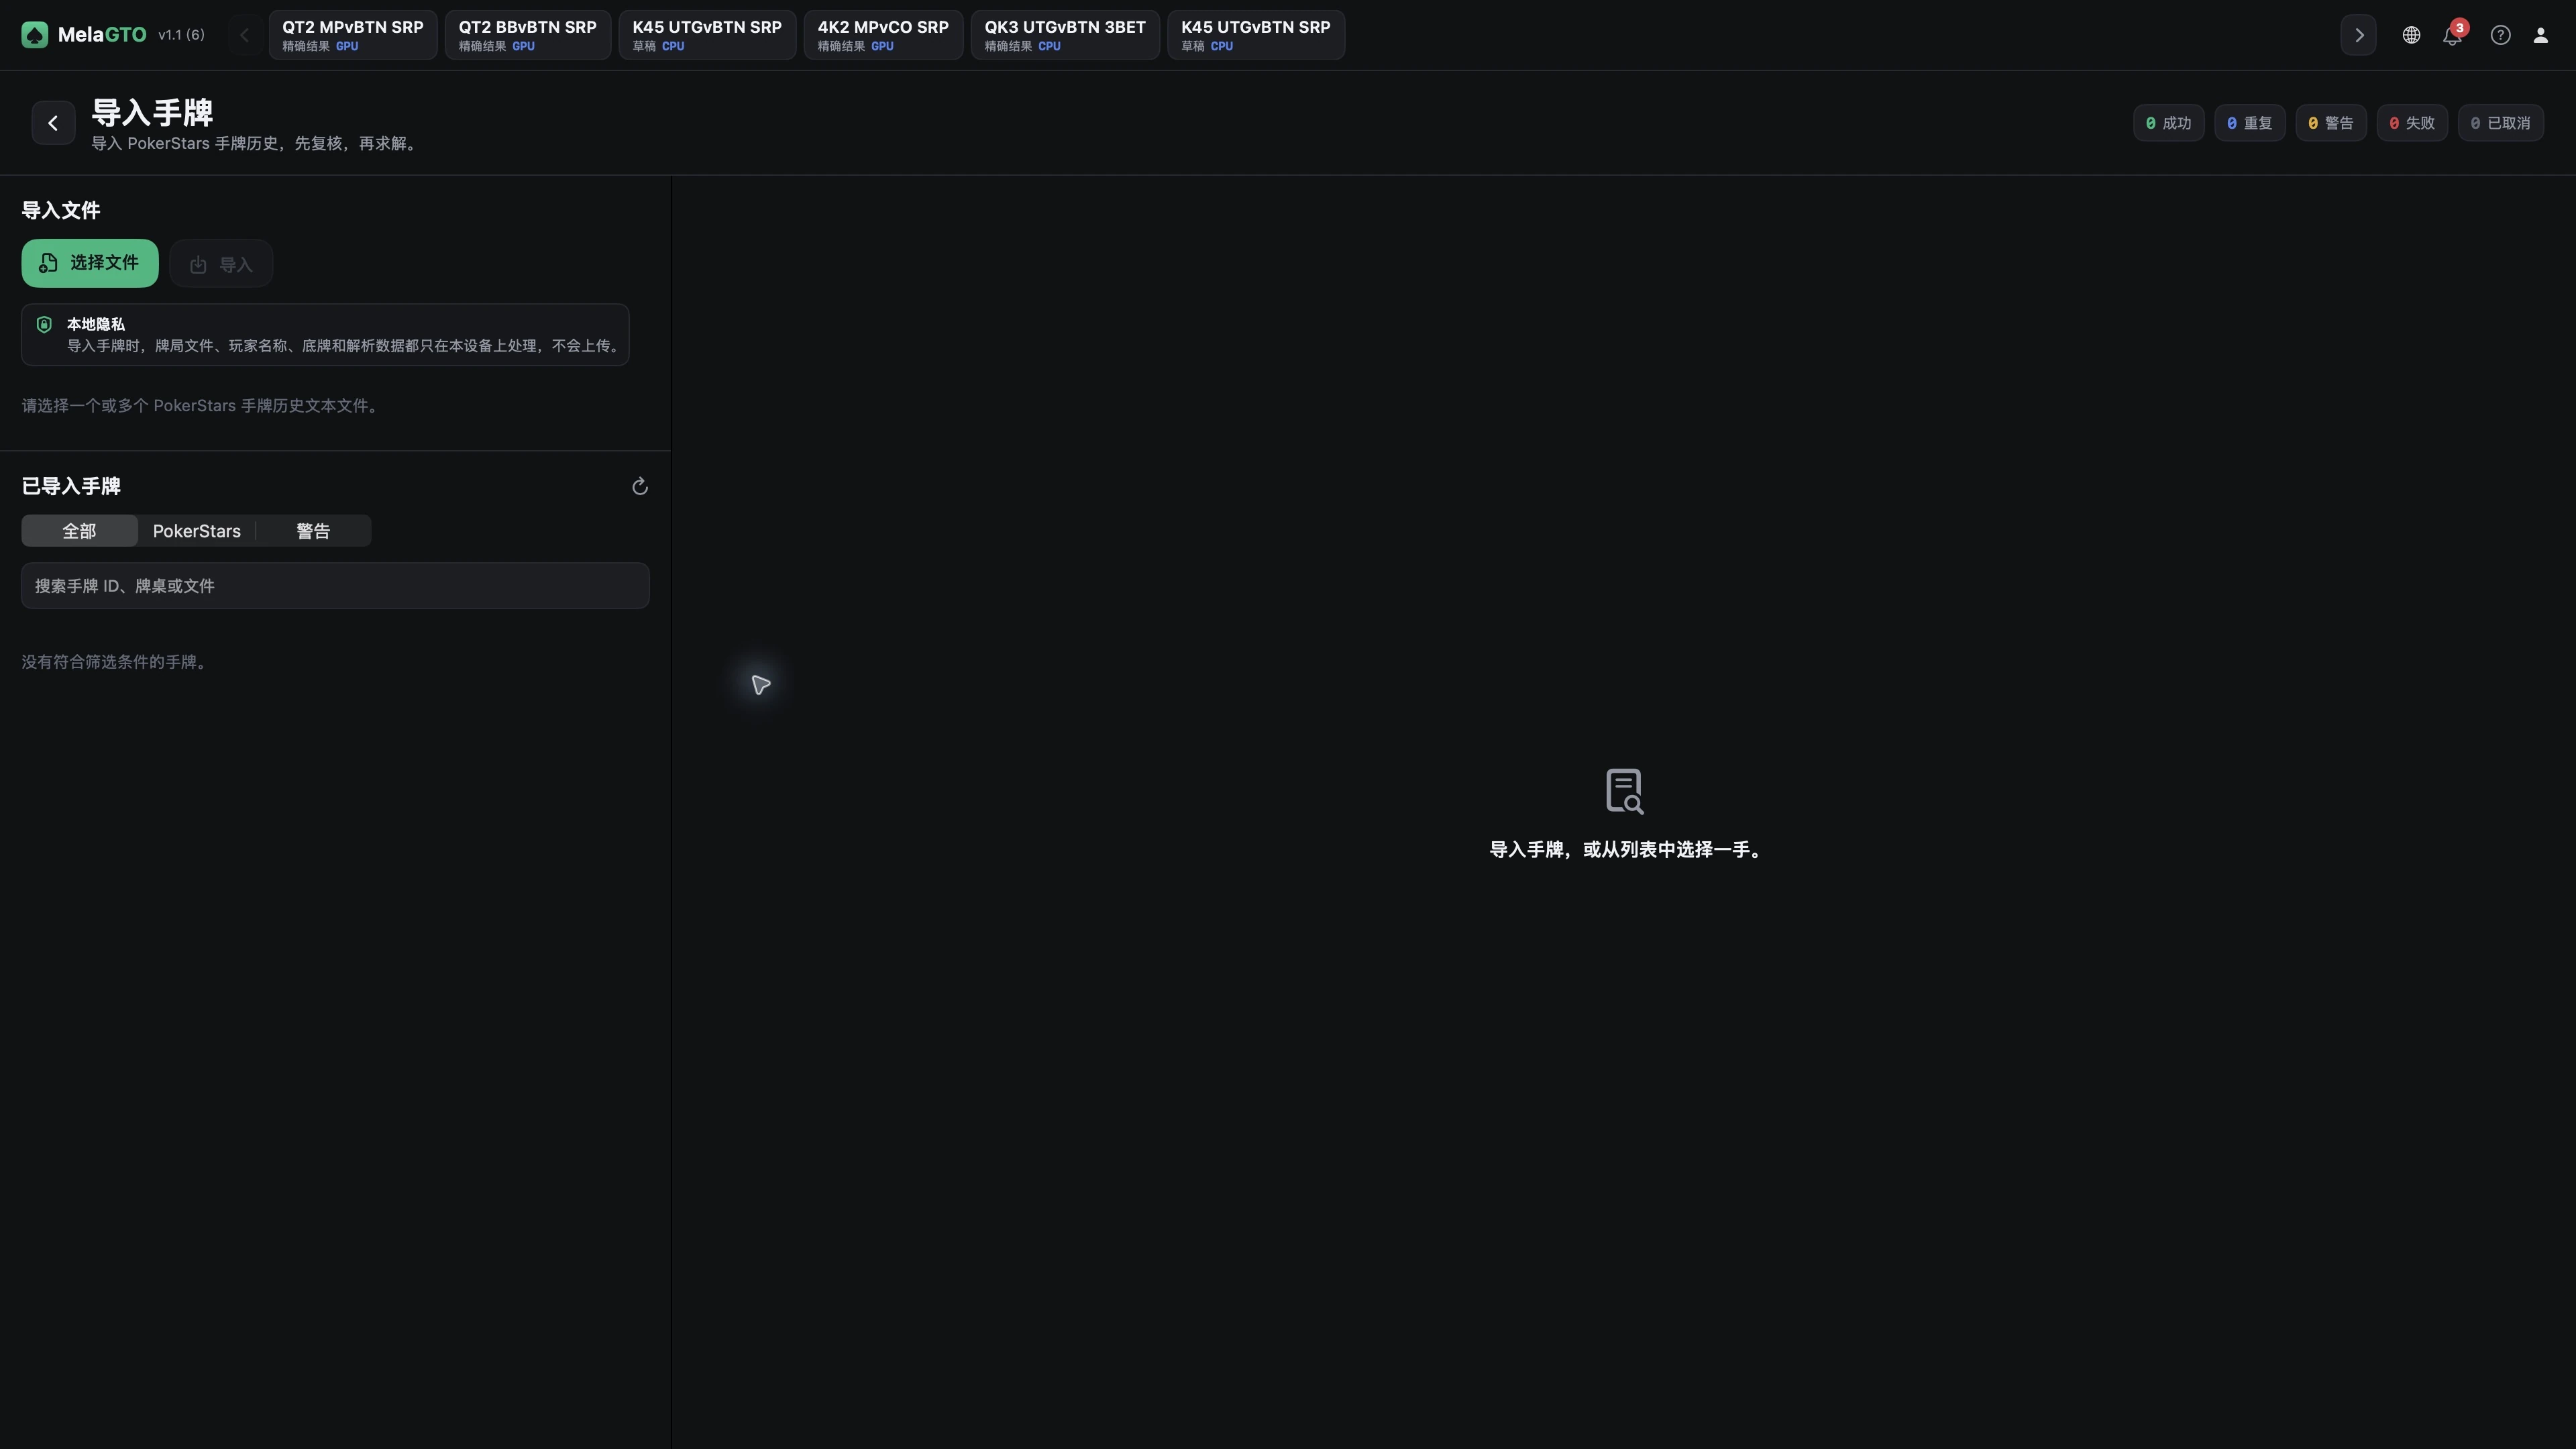The image size is (2576, 1449).
Task: Open the user account profile icon
Action: point(2540,35)
